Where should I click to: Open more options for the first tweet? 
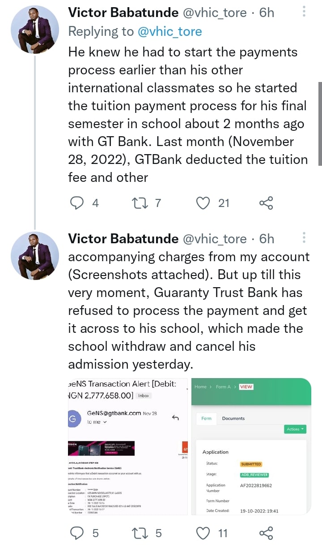point(304,12)
